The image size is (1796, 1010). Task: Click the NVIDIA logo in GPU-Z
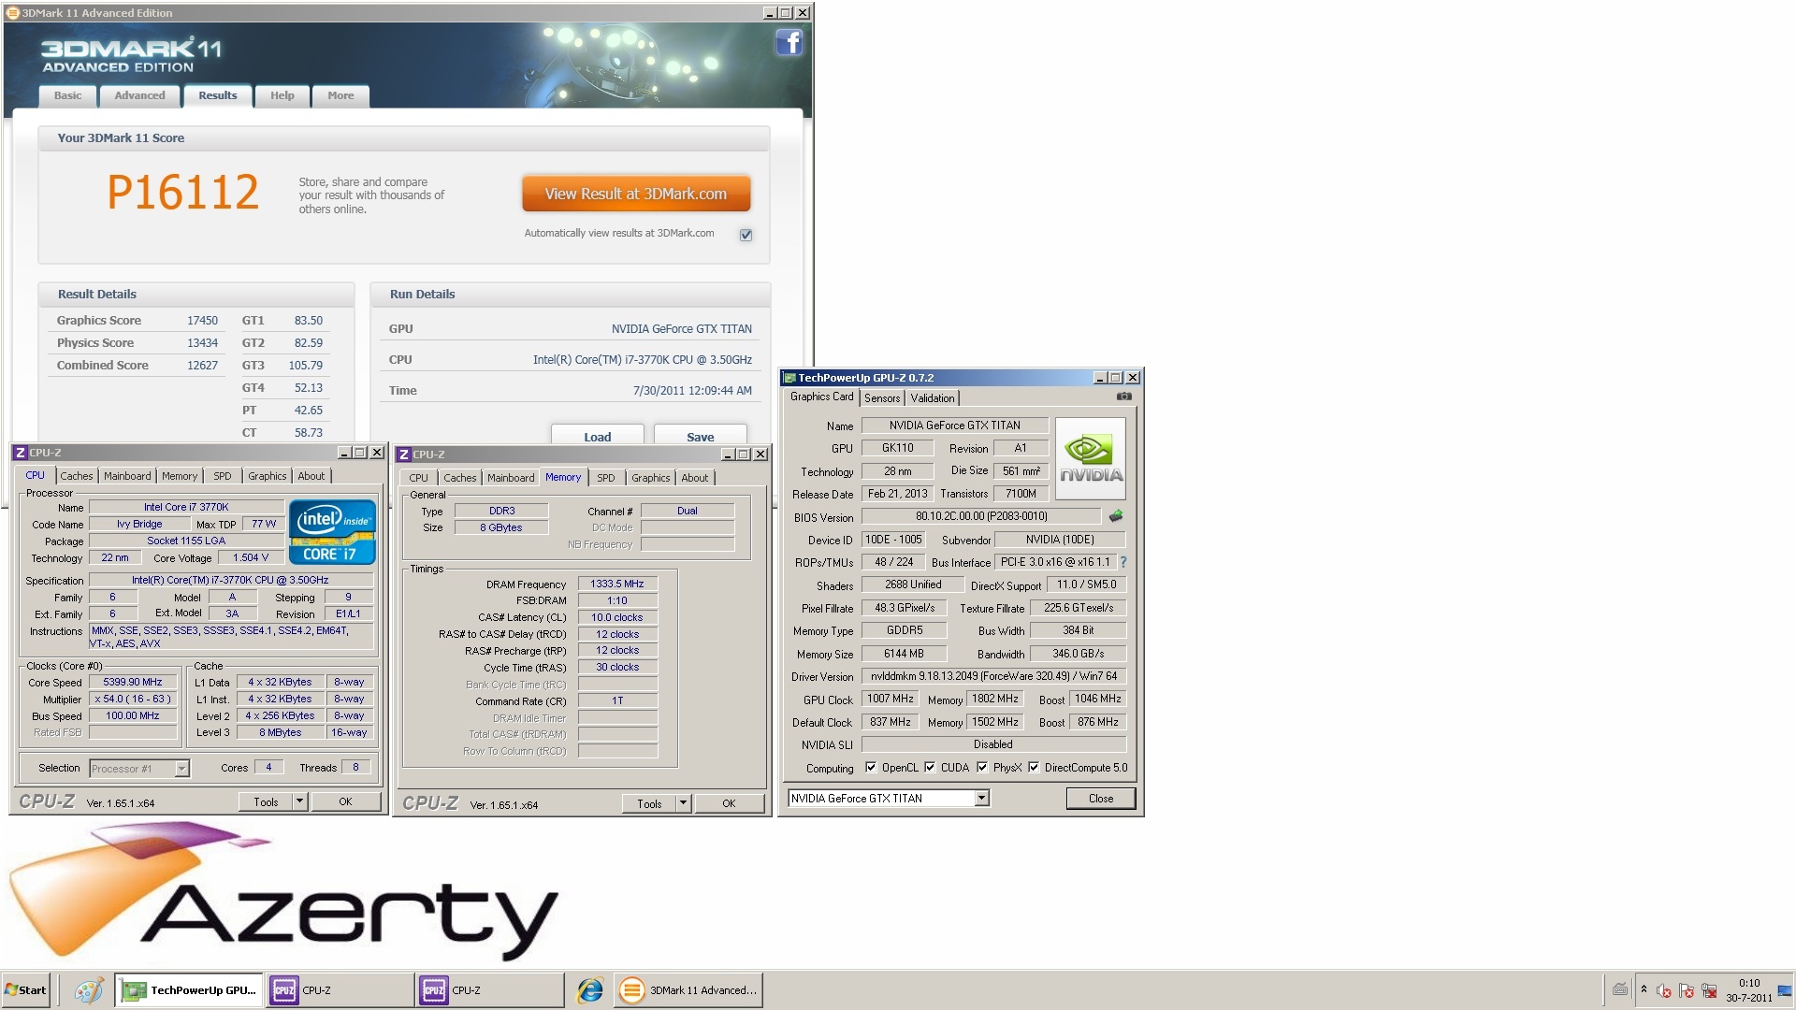tap(1090, 458)
